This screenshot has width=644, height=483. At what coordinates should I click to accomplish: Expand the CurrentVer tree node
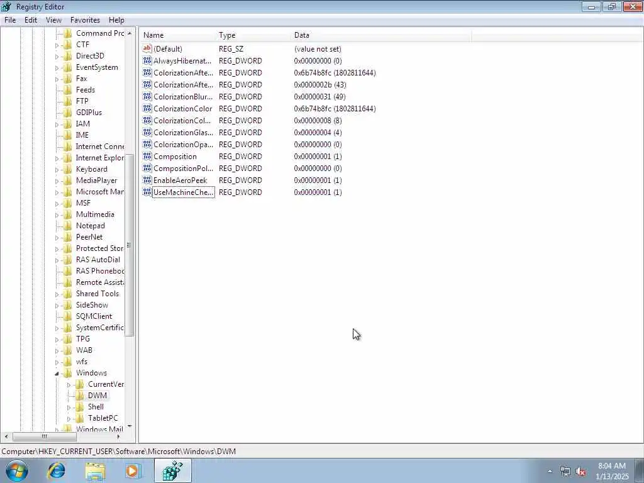(x=69, y=384)
